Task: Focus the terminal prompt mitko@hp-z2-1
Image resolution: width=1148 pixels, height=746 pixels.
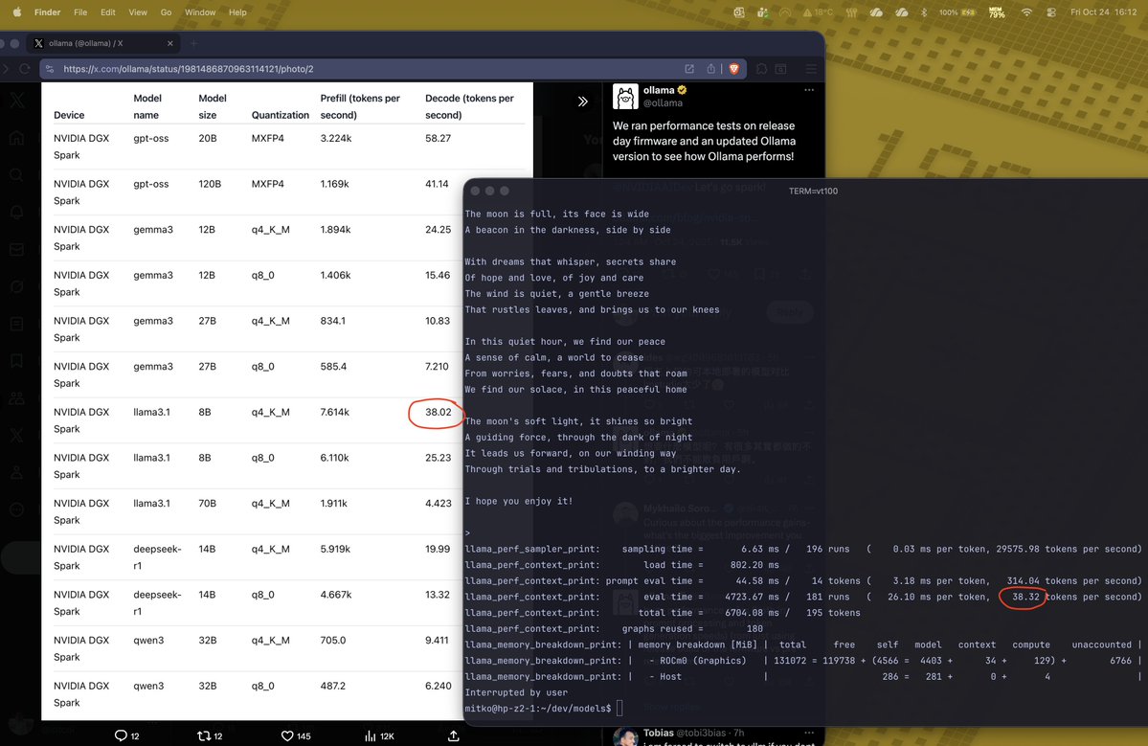Action: tap(543, 708)
